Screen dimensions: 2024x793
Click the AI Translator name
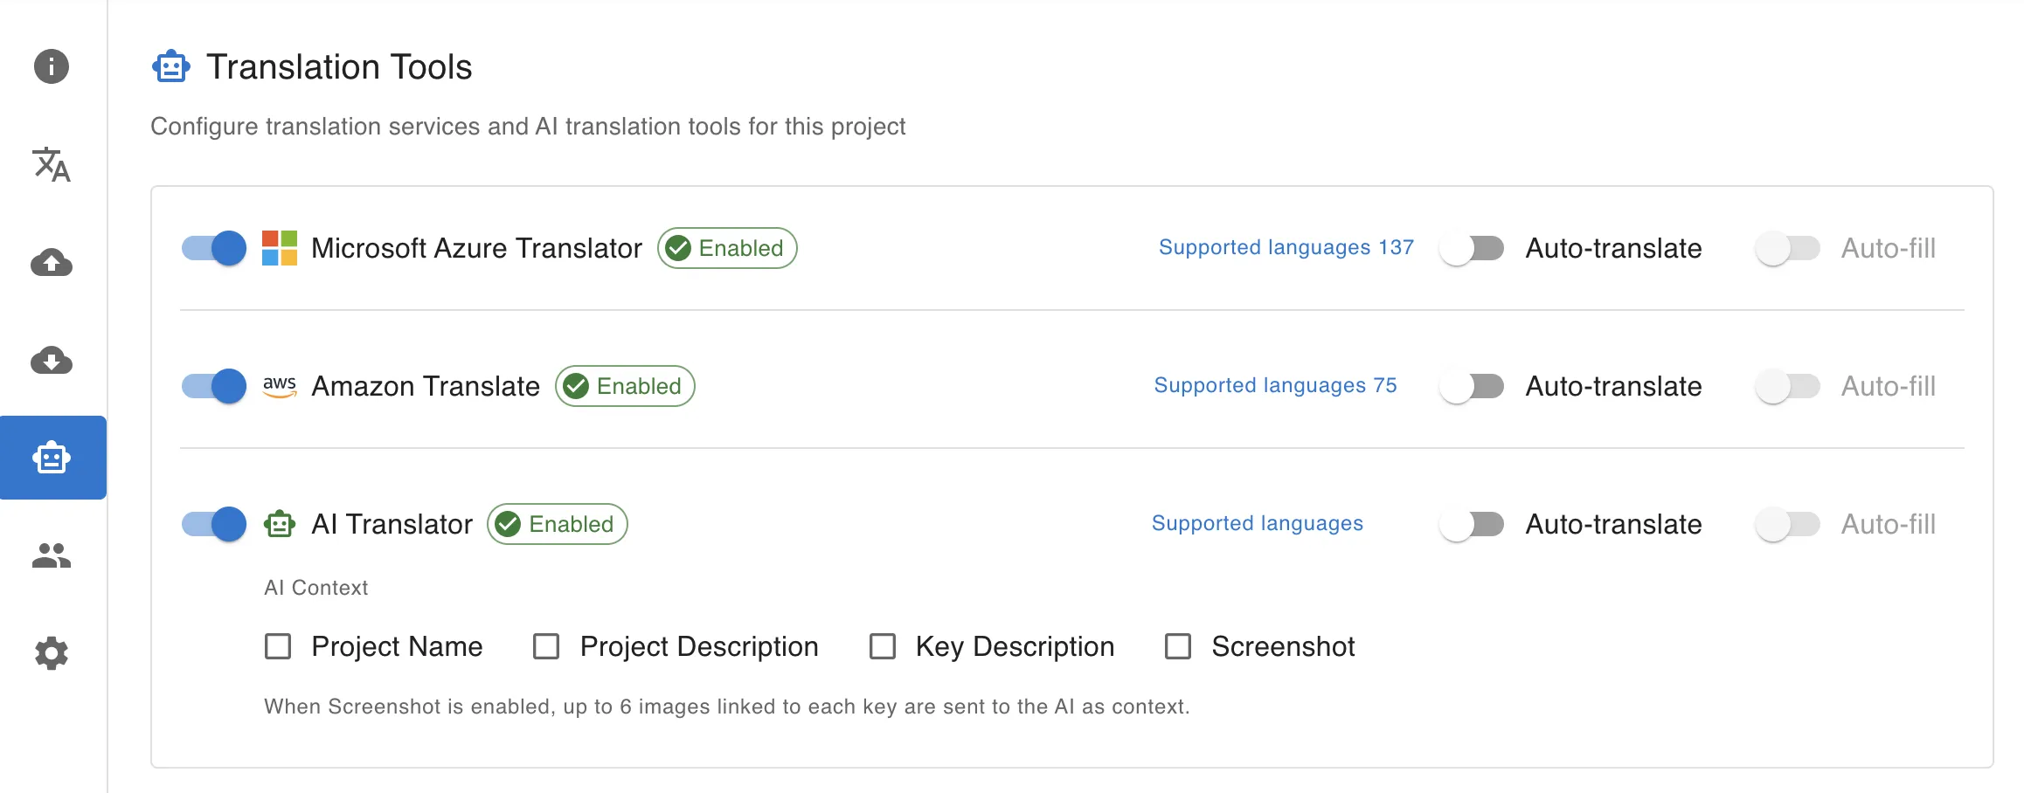[x=392, y=524]
